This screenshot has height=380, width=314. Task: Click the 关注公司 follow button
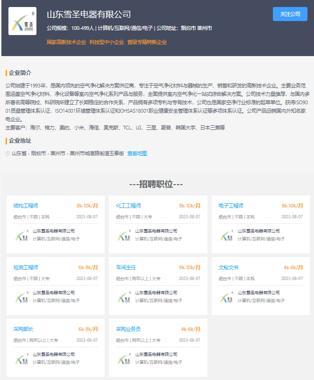(290, 14)
